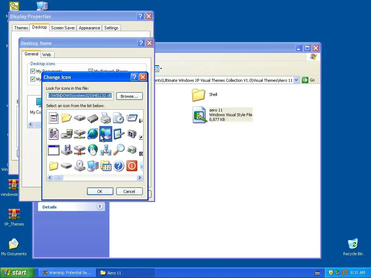Pick the CD-ROM drive icon
Screen dimensions: 371x278
(x=79, y=166)
